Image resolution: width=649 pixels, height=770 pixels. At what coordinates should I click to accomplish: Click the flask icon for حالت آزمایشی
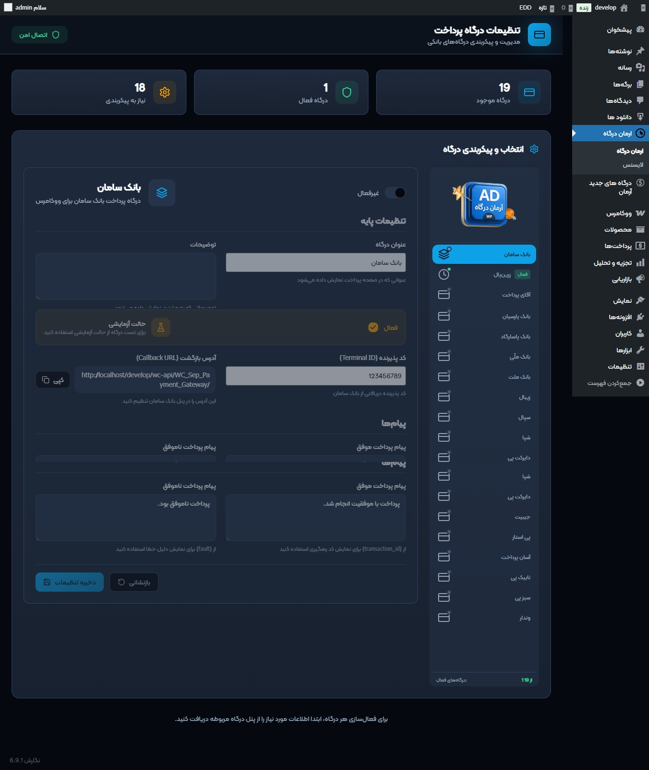tap(161, 327)
